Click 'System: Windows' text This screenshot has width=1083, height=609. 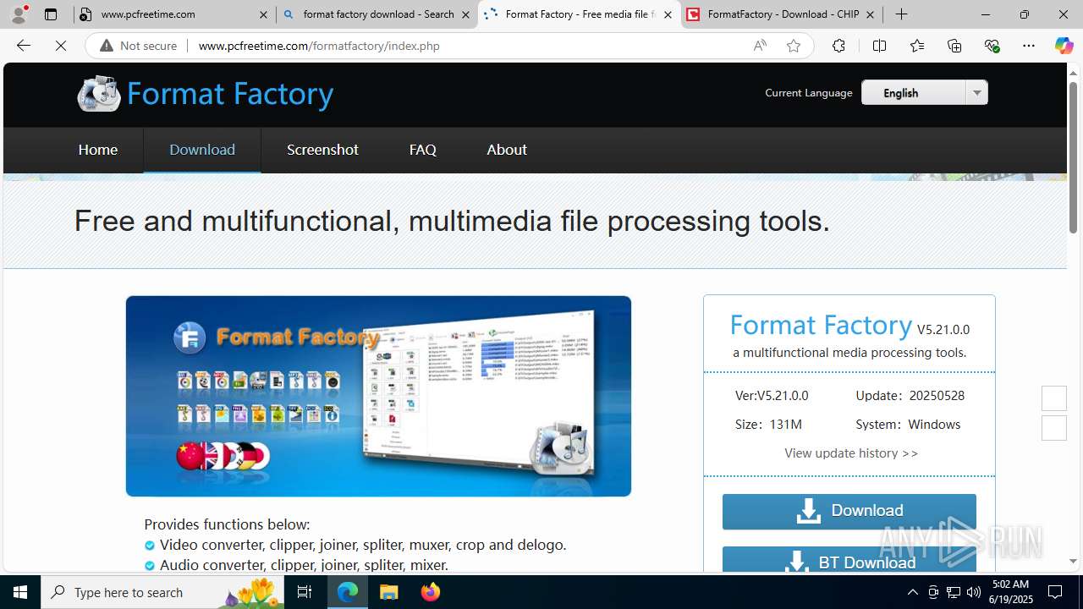[x=908, y=425]
